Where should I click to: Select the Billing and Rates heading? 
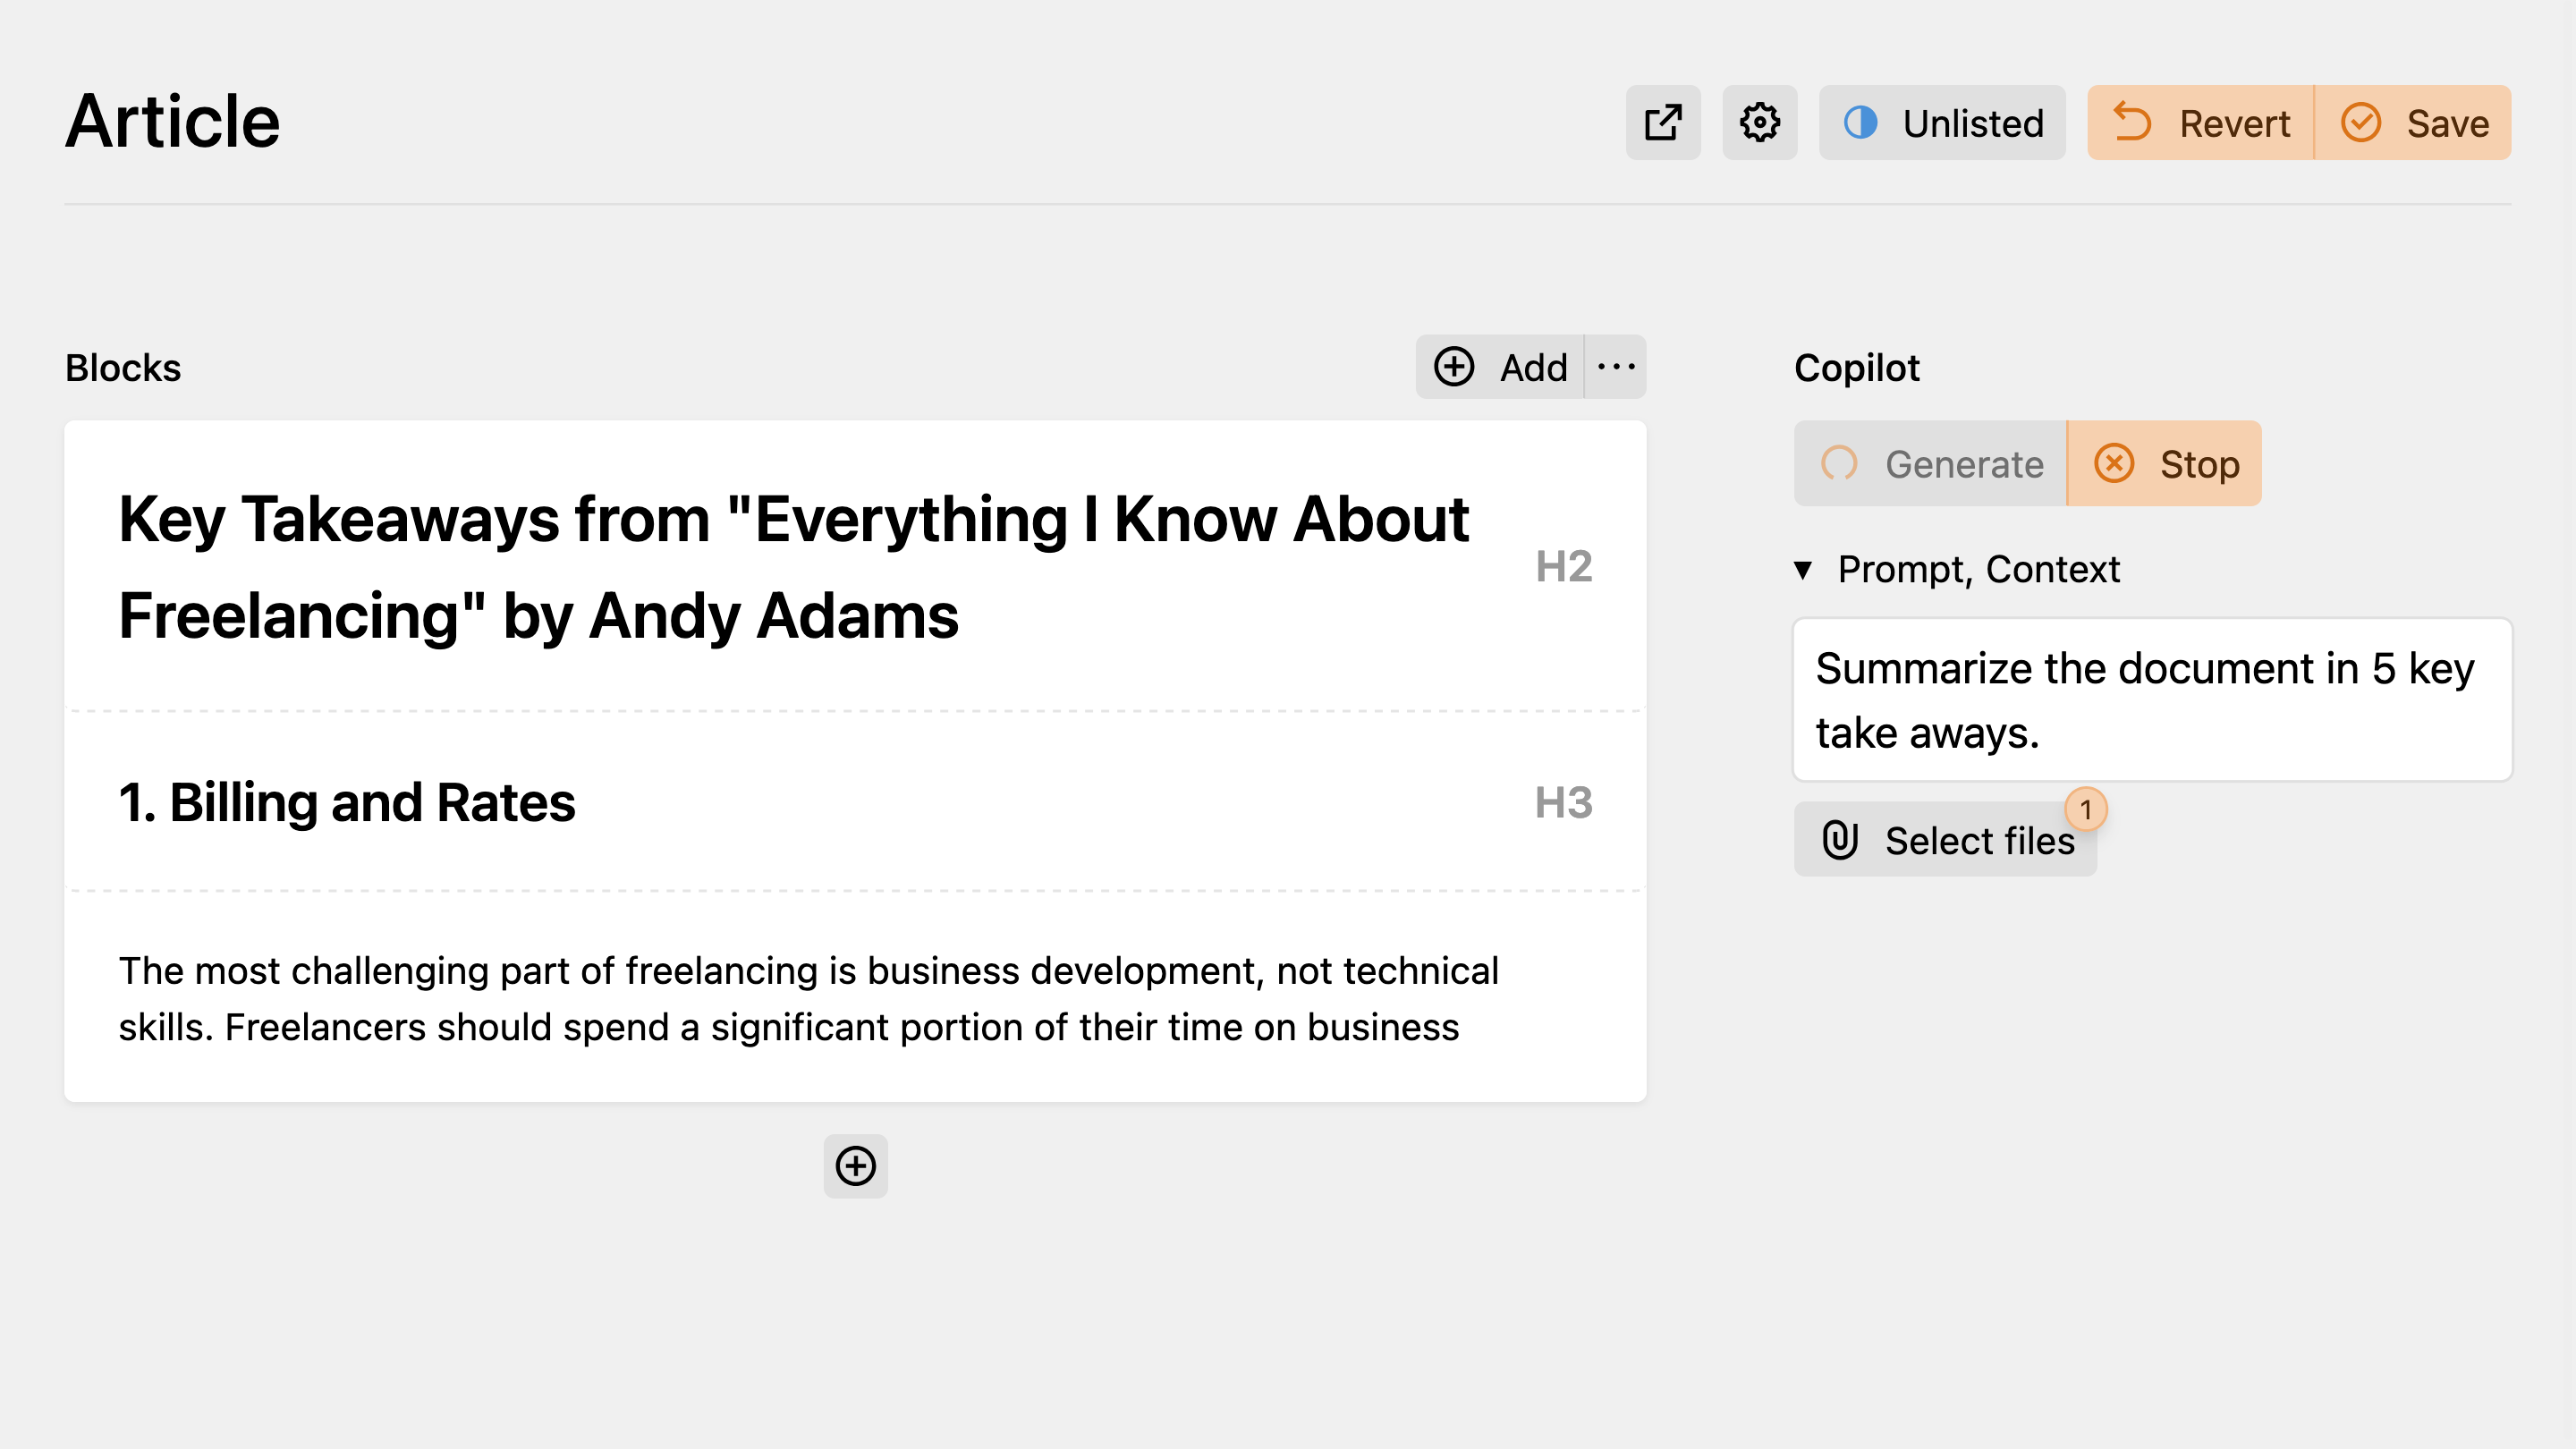347,803
